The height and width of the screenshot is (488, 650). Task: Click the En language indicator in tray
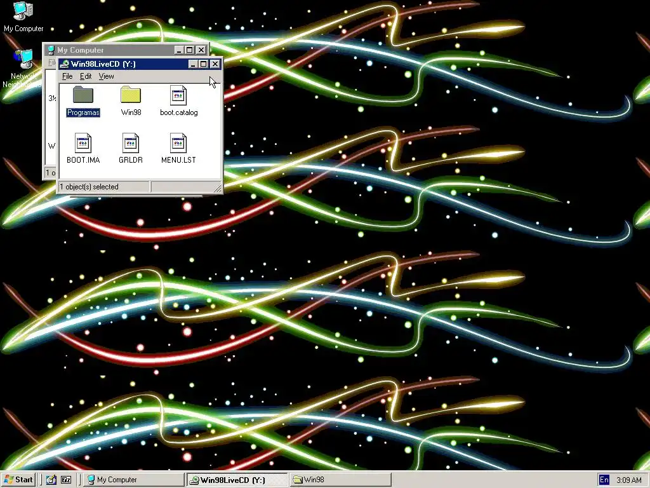pyautogui.click(x=604, y=480)
